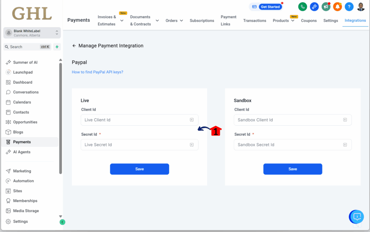Open the user profile avatar
The image size is (370, 232).
[361, 6]
